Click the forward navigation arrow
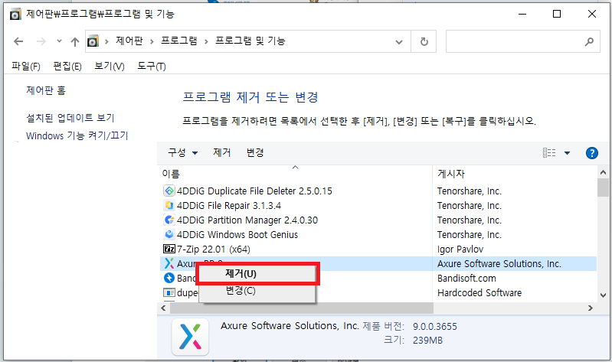Viewport: 612px width, 362px height. click(x=41, y=41)
